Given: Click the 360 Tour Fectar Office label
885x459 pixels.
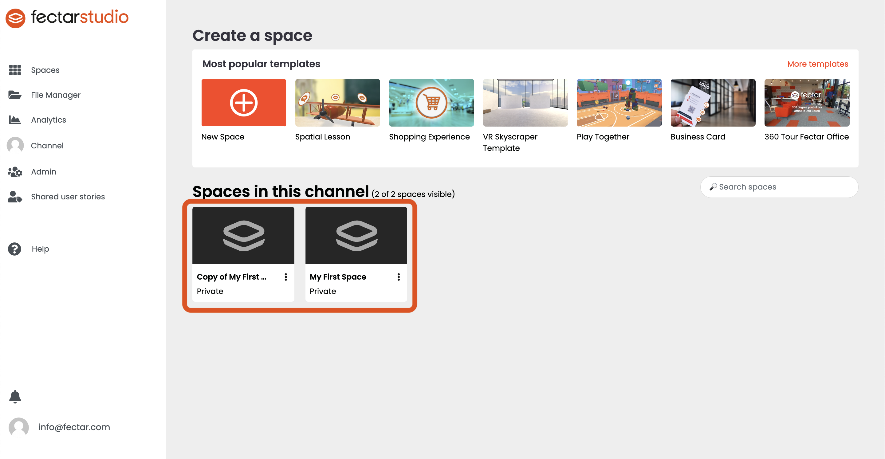Looking at the screenshot, I should [x=806, y=137].
